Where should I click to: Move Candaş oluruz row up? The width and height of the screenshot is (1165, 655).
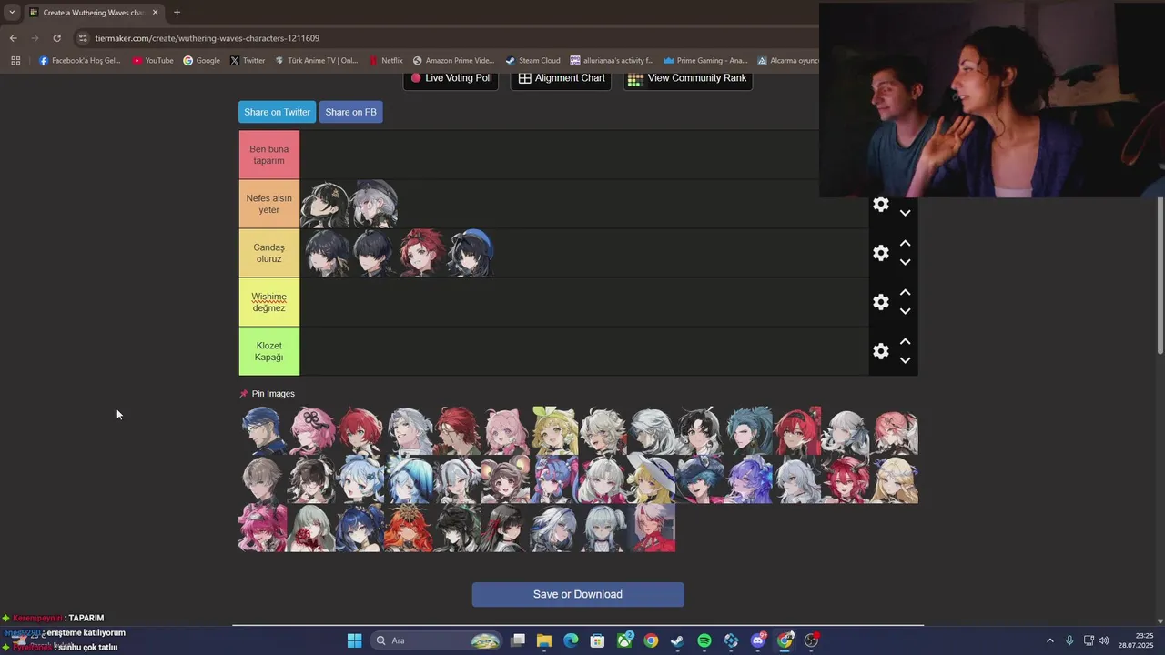(x=905, y=244)
